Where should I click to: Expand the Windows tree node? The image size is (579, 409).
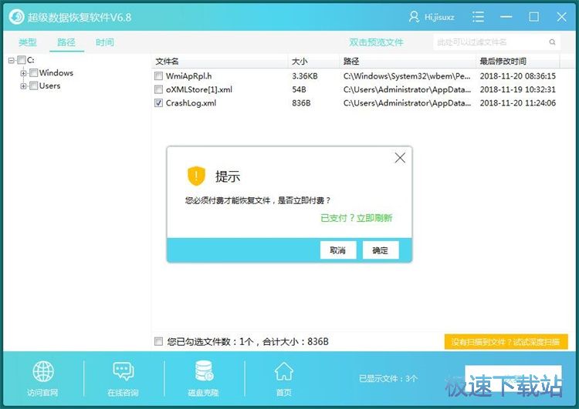[x=24, y=73]
